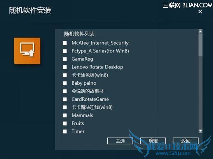Tick the Pctype_A Series(for Win8) checkbox

65,51
